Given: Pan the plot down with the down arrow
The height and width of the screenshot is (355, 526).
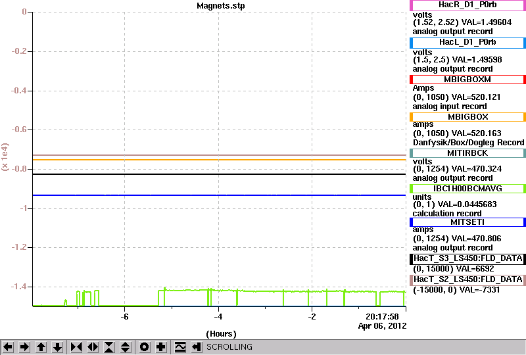Looking at the screenshot, I should coord(57,347).
